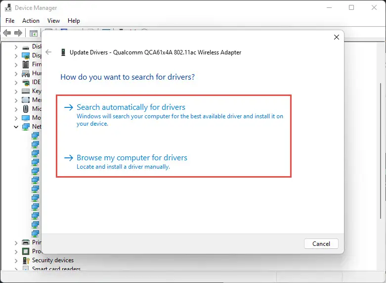Expand the Keyboards node
This screenshot has width=386, height=283.
coord(16,92)
